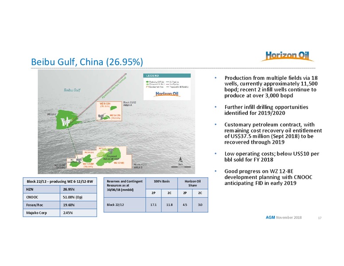344x266 pixels.
Task: Click the 'Block 22/12 – producing WZ 6-12/12-8W' table header
Action: (60, 181)
